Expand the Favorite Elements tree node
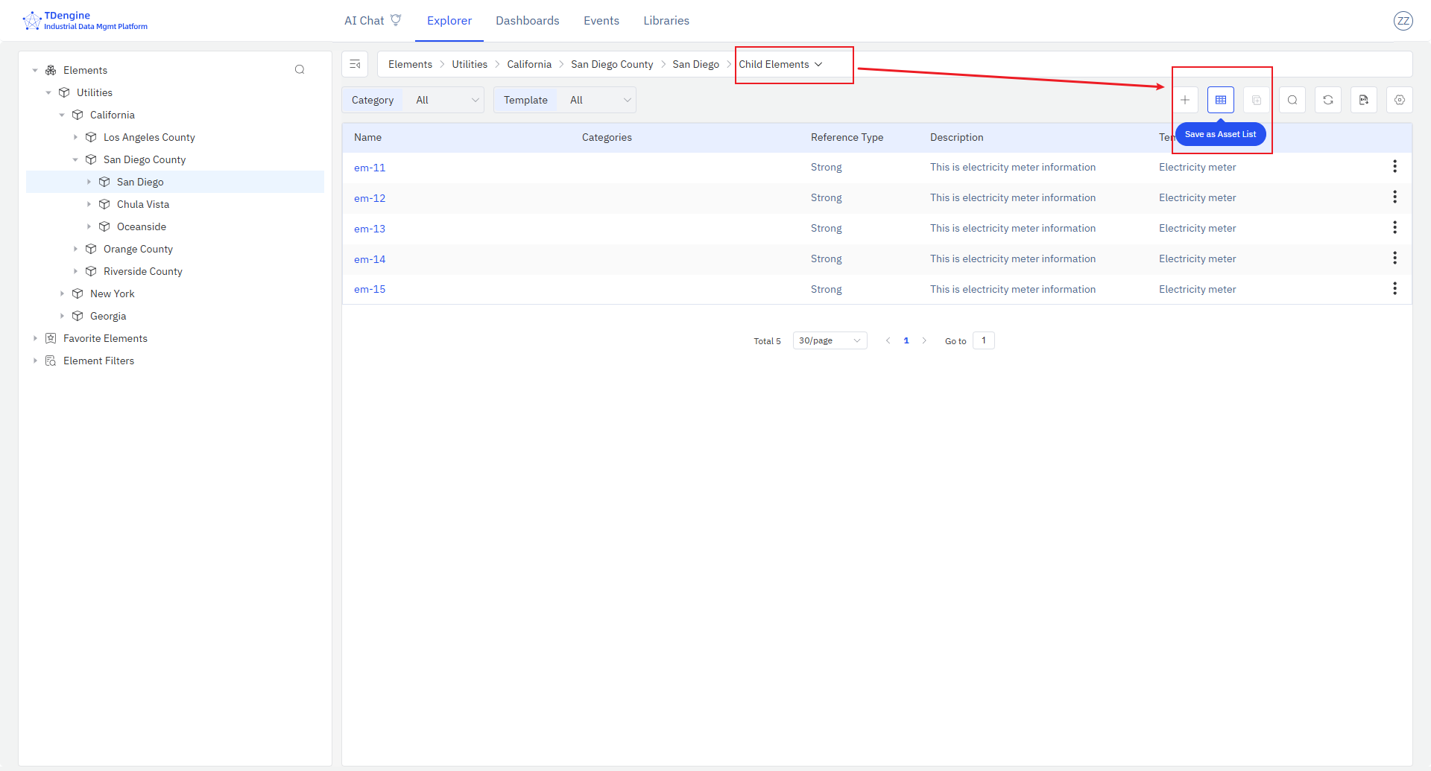The height and width of the screenshot is (771, 1431). 35,338
